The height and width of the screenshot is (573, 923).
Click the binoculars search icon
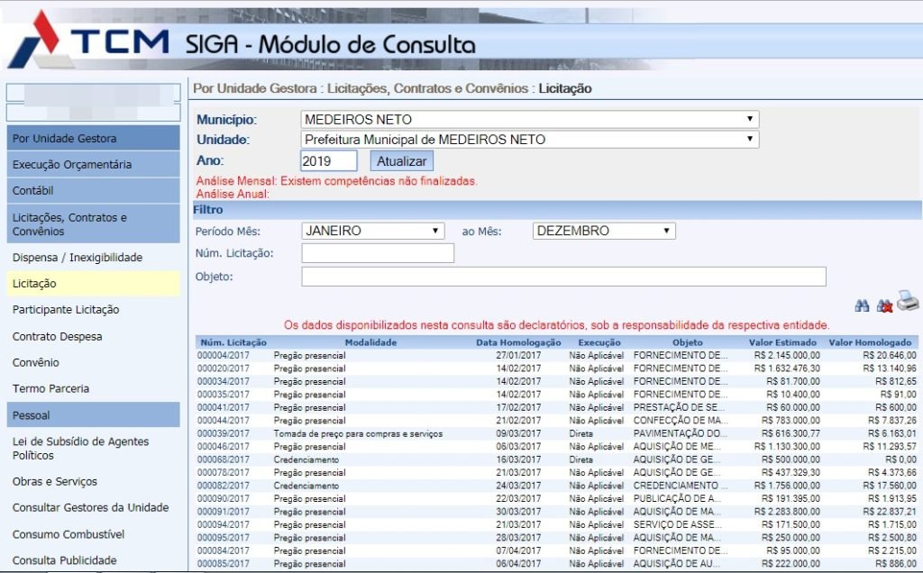[x=862, y=306]
